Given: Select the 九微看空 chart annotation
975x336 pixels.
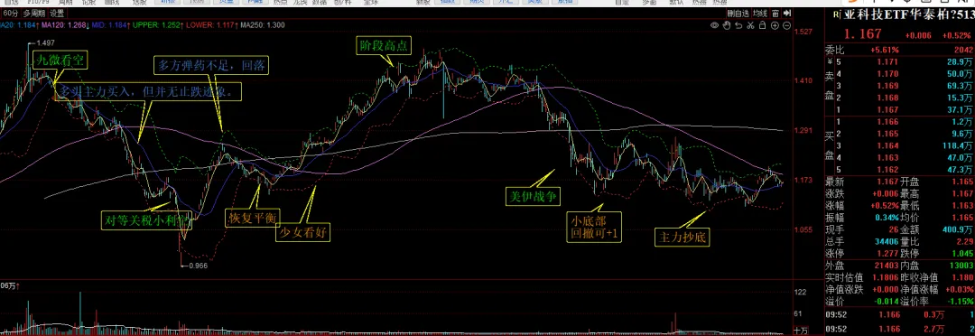Looking at the screenshot, I should 61,61.
